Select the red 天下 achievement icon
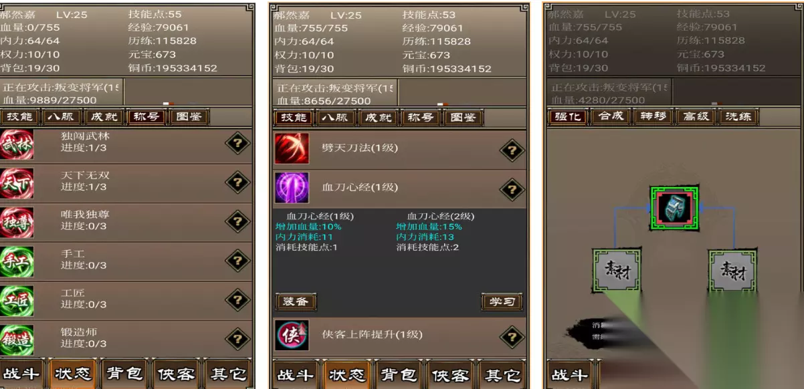804x389 pixels. tap(16, 183)
